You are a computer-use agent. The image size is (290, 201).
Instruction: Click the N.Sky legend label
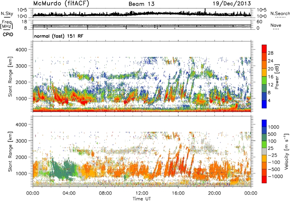coord(7,13)
